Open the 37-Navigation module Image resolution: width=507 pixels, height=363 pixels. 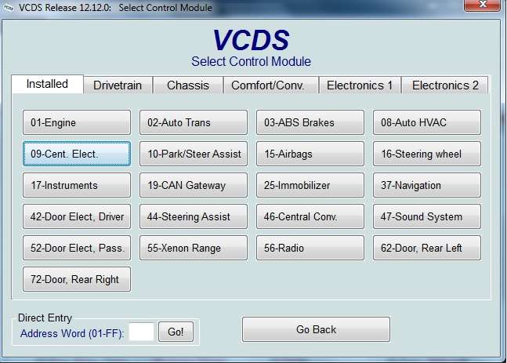pyautogui.click(x=427, y=185)
